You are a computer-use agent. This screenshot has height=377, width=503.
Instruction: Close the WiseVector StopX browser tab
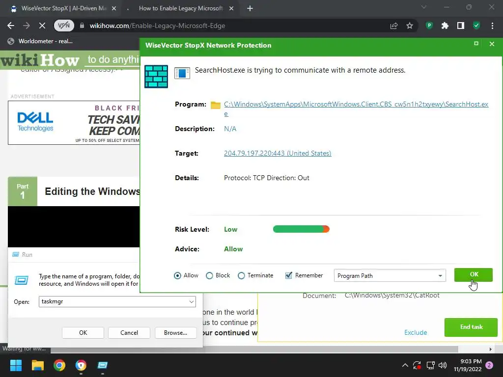point(114,9)
